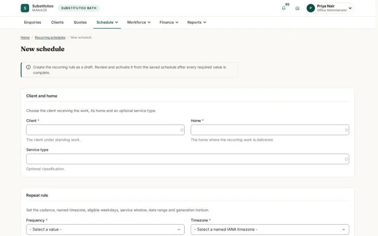Click the Substitutoo Bath branch badge
This screenshot has width=378, height=236.
click(79, 8)
